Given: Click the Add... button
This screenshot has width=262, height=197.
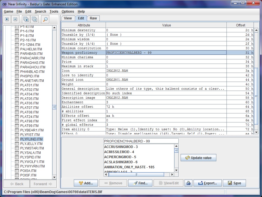Looking at the screenshot, I should [x=86, y=183].
